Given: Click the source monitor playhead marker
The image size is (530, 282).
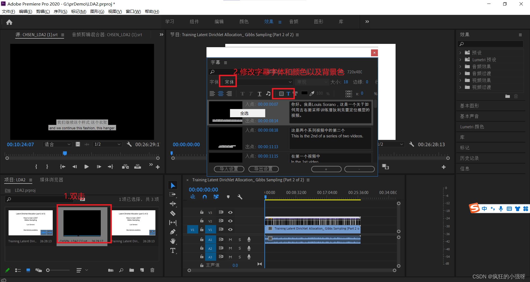Looking at the screenshot, I should (65, 153).
